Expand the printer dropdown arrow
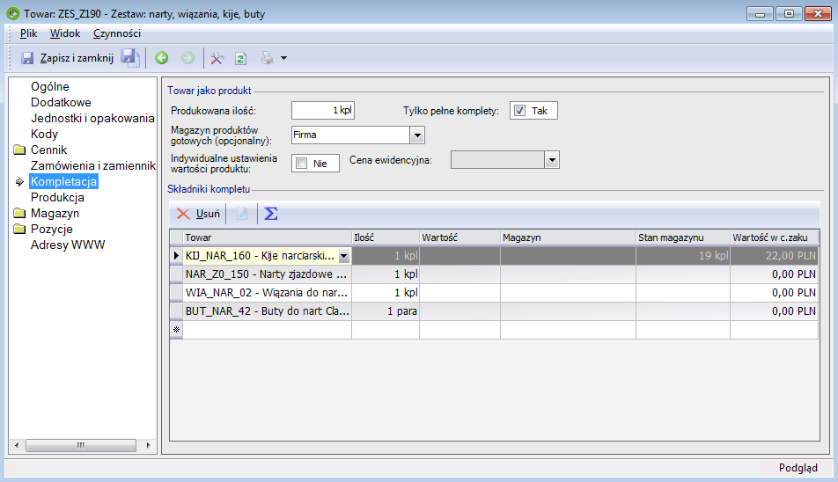This screenshot has height=482, width=838. pyautogui.click(x=283, y=58)
